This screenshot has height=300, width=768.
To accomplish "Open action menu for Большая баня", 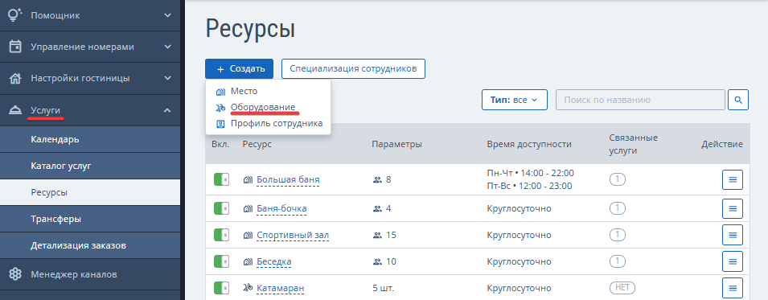I will point(733,180).
